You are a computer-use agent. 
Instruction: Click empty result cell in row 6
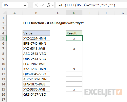click(74, 43)
